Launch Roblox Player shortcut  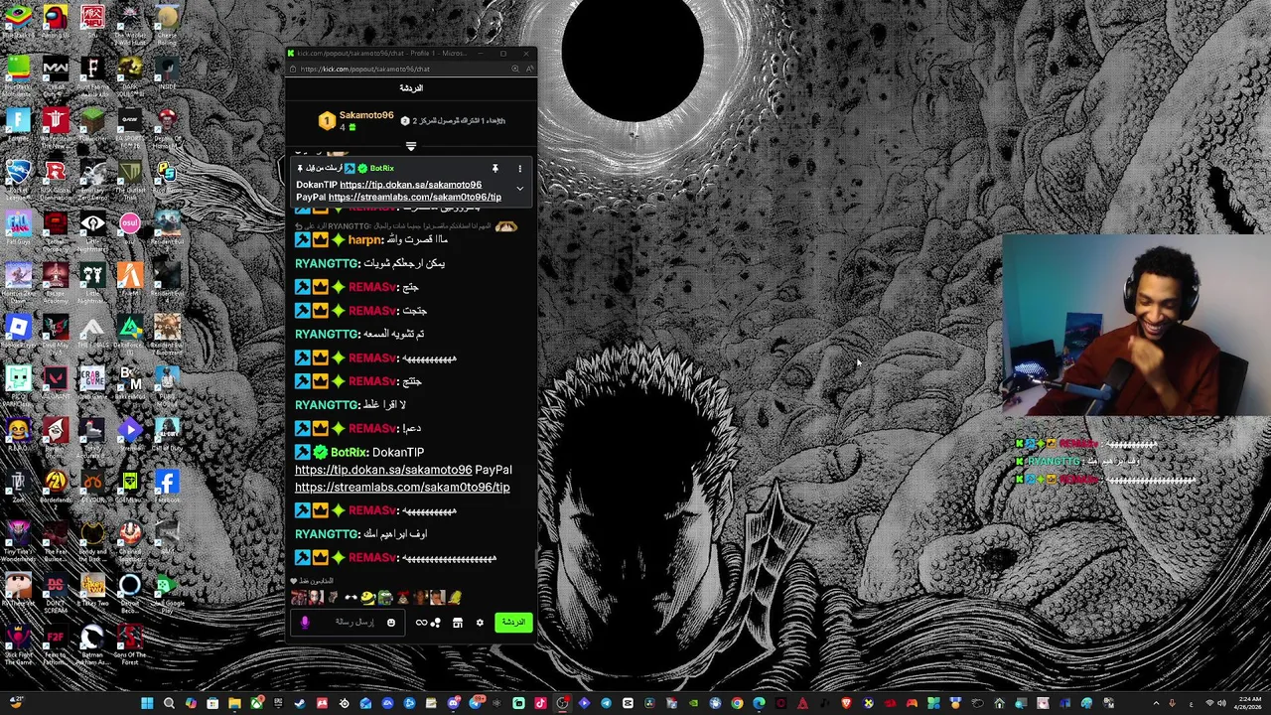[x=18, y=331]
